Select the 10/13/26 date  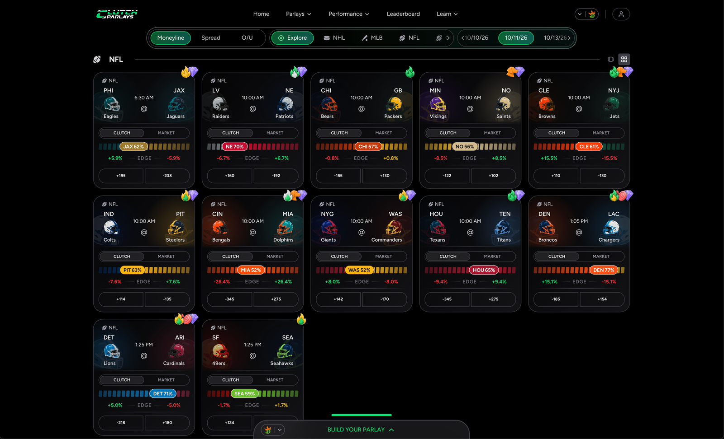coord(555,38)
